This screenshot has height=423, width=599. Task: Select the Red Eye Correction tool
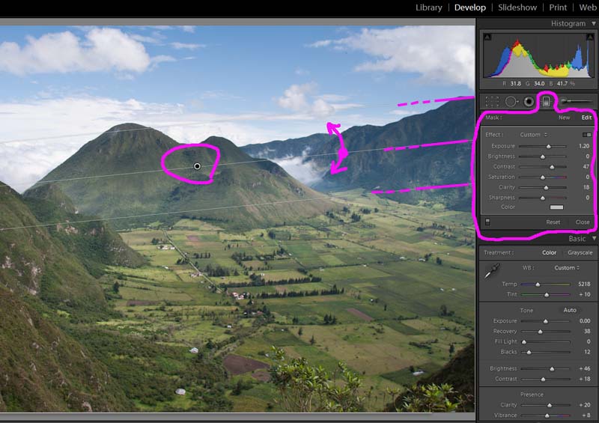tap(529, 102)
